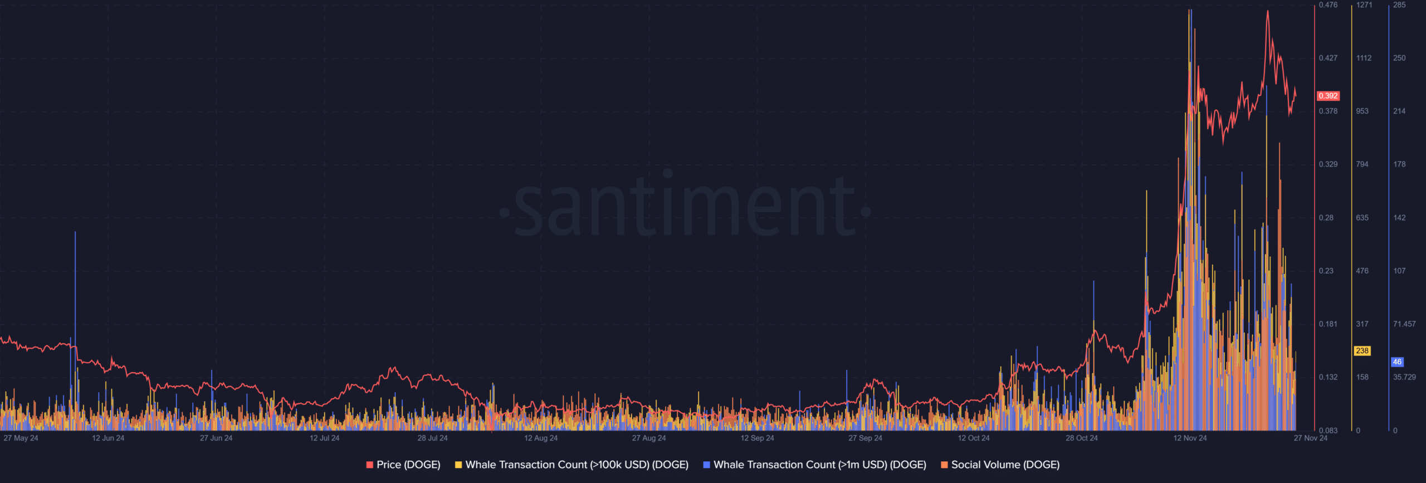Viewport: 1426px width, 483px height.
Task: Click the 71.457 axis value
Action: pyautogui.click(x=1404, y=324)
